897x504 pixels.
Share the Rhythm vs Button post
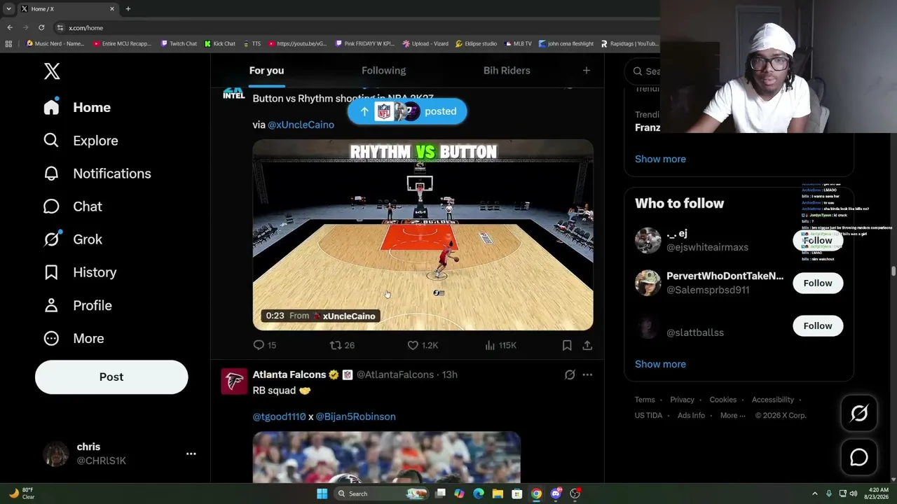tap(587, 345)
